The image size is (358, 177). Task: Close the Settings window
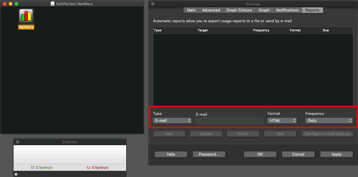pos(153,4)
